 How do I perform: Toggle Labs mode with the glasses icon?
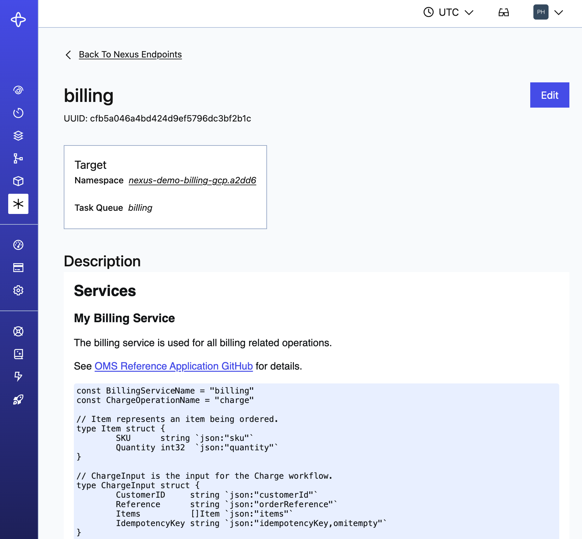(504, 13)
